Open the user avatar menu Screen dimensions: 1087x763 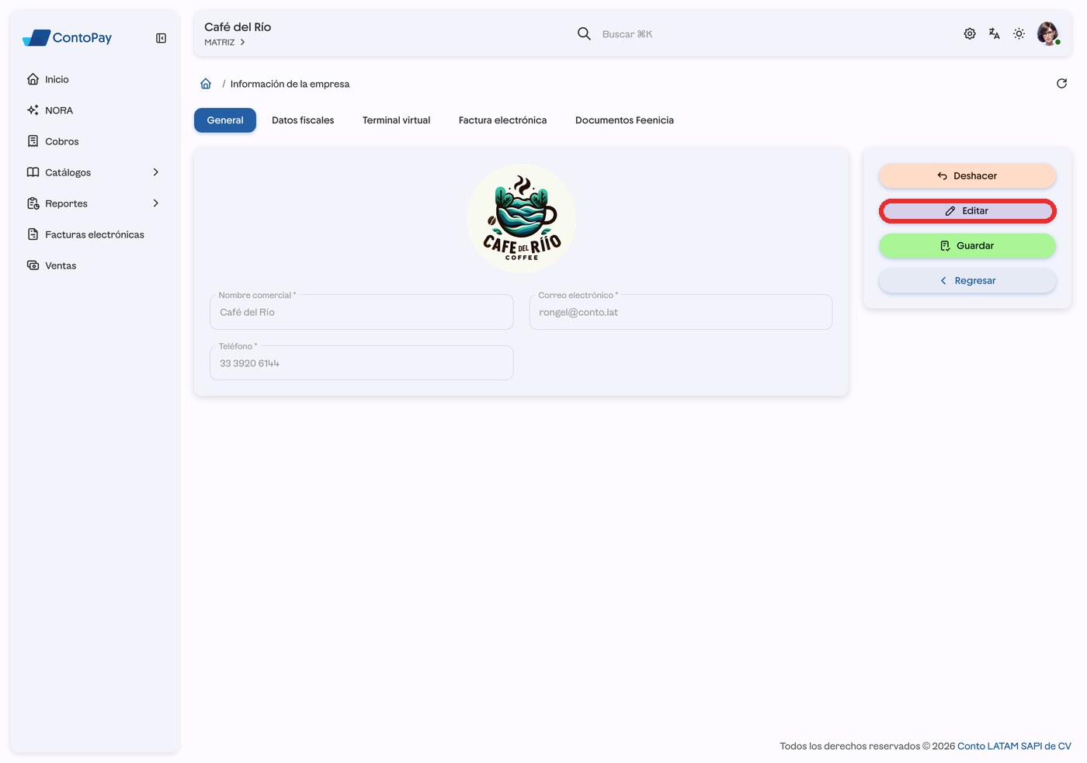[1048, 34]
